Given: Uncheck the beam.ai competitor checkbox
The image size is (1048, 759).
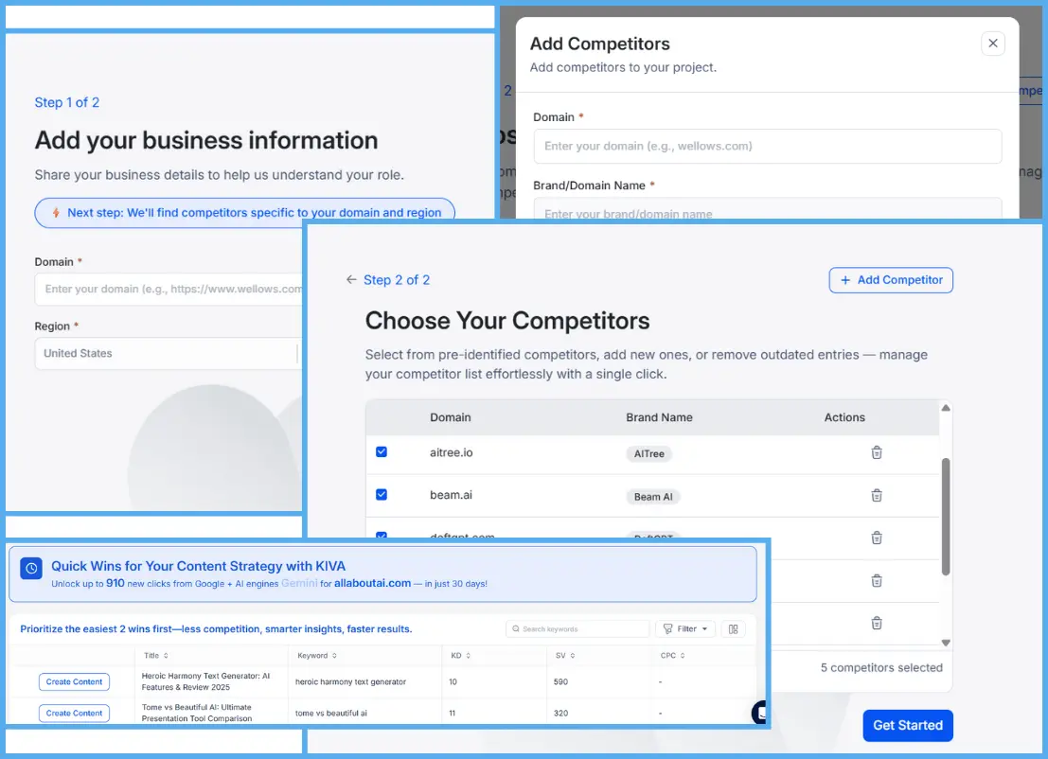Looking at the screenshot, I should tap(382, 496).
